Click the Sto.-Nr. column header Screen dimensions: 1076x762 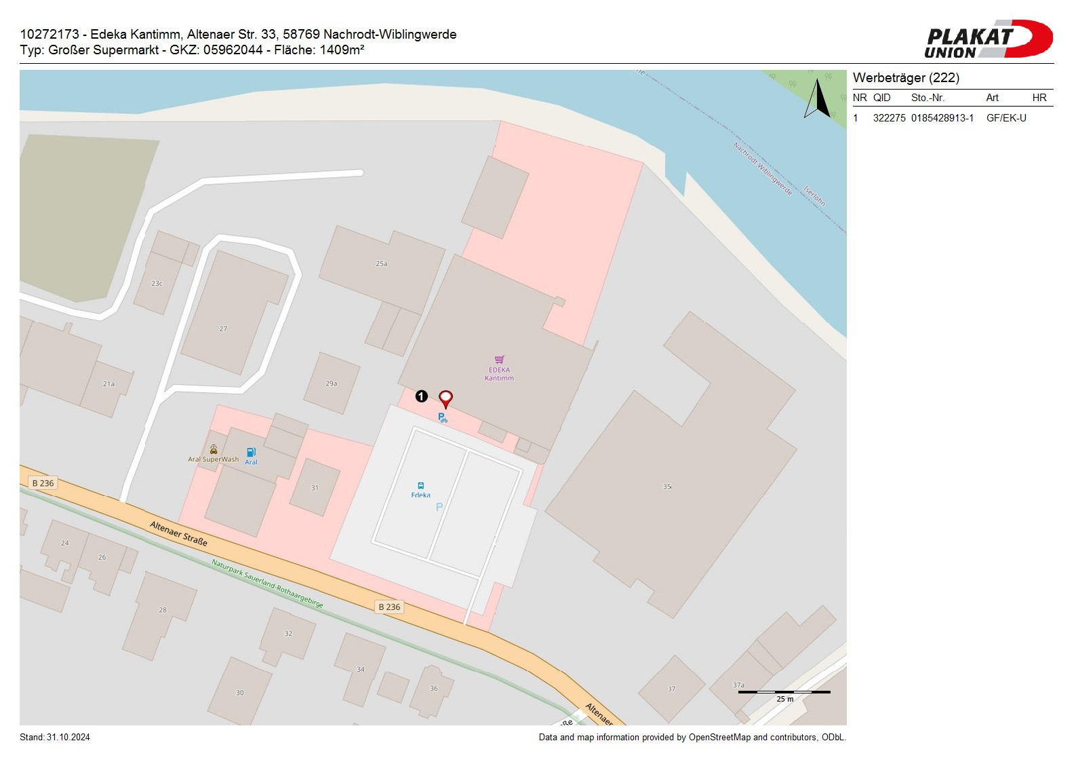pyautogui.click(x=928, y=98)
